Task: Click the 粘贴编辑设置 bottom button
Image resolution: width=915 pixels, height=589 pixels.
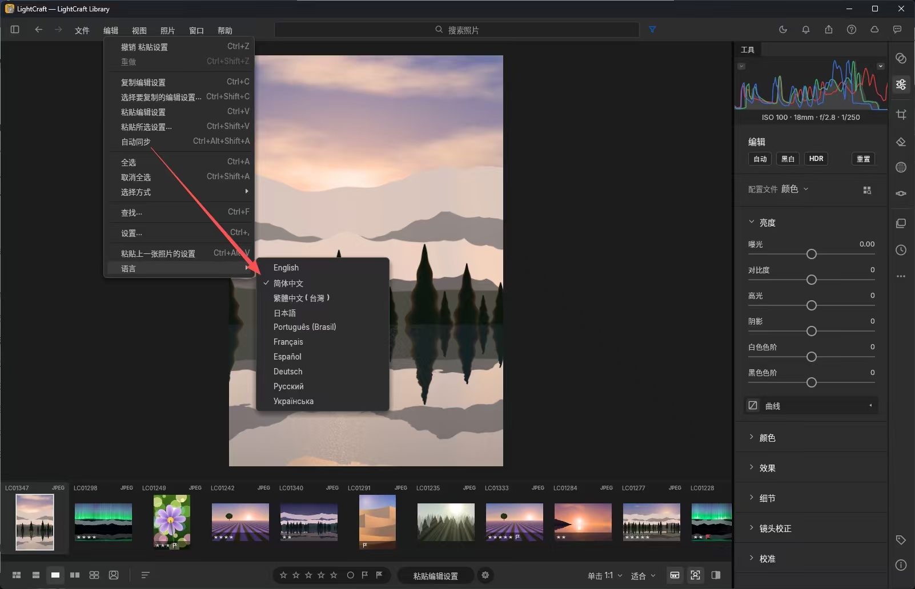Action: click(x=436, y=576)
